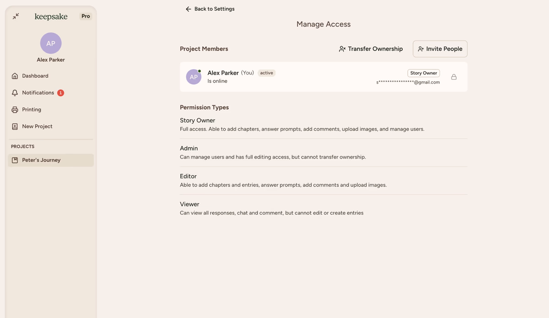Collapse the sidebar with the arrows icon
The height and width of the screenshot is (318, 549).
16,16
